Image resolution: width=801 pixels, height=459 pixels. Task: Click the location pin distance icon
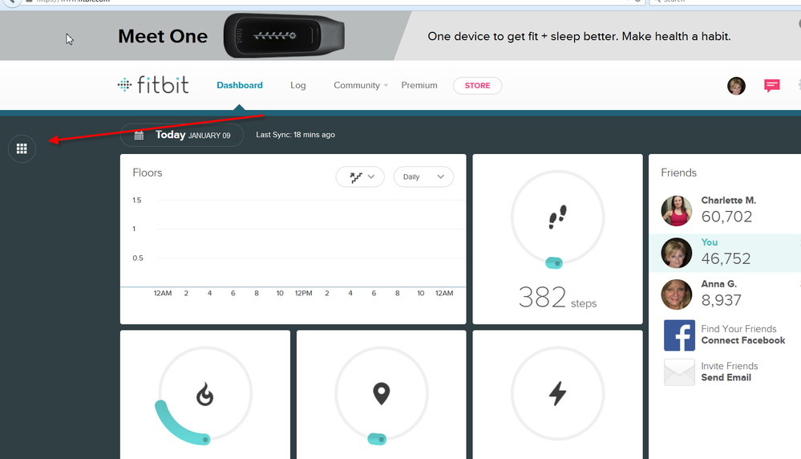pos(381,393)
